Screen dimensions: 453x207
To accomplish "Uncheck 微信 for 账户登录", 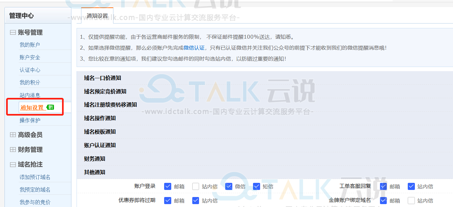I will click(229, 186).
